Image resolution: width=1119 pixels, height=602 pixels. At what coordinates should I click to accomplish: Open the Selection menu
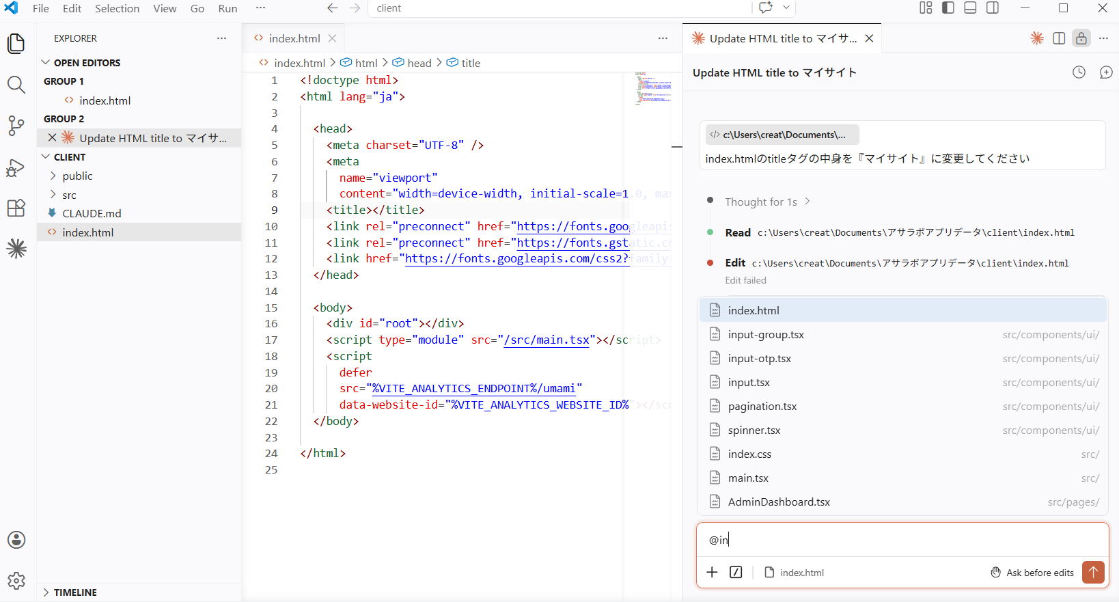(117, 8)
